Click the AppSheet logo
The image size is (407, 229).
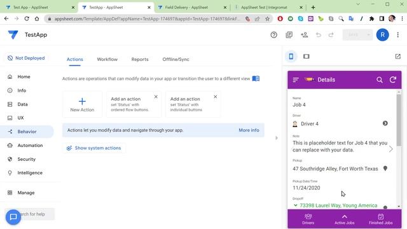click(x=13, y=34)
